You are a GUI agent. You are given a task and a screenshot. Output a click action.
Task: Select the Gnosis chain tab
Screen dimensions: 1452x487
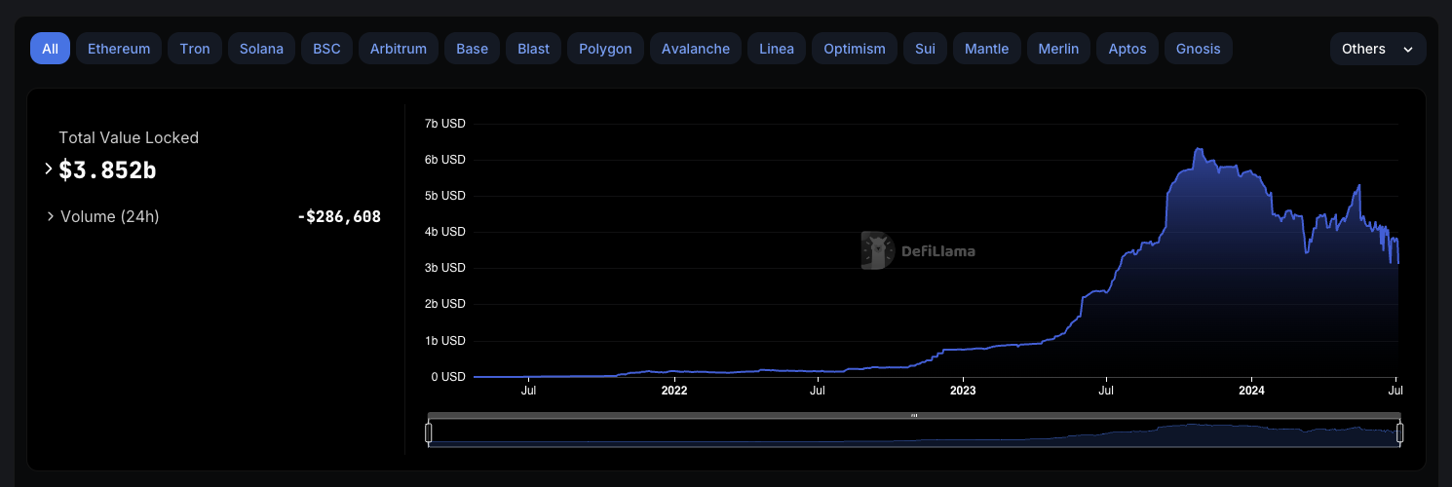tap(1199, 49)
